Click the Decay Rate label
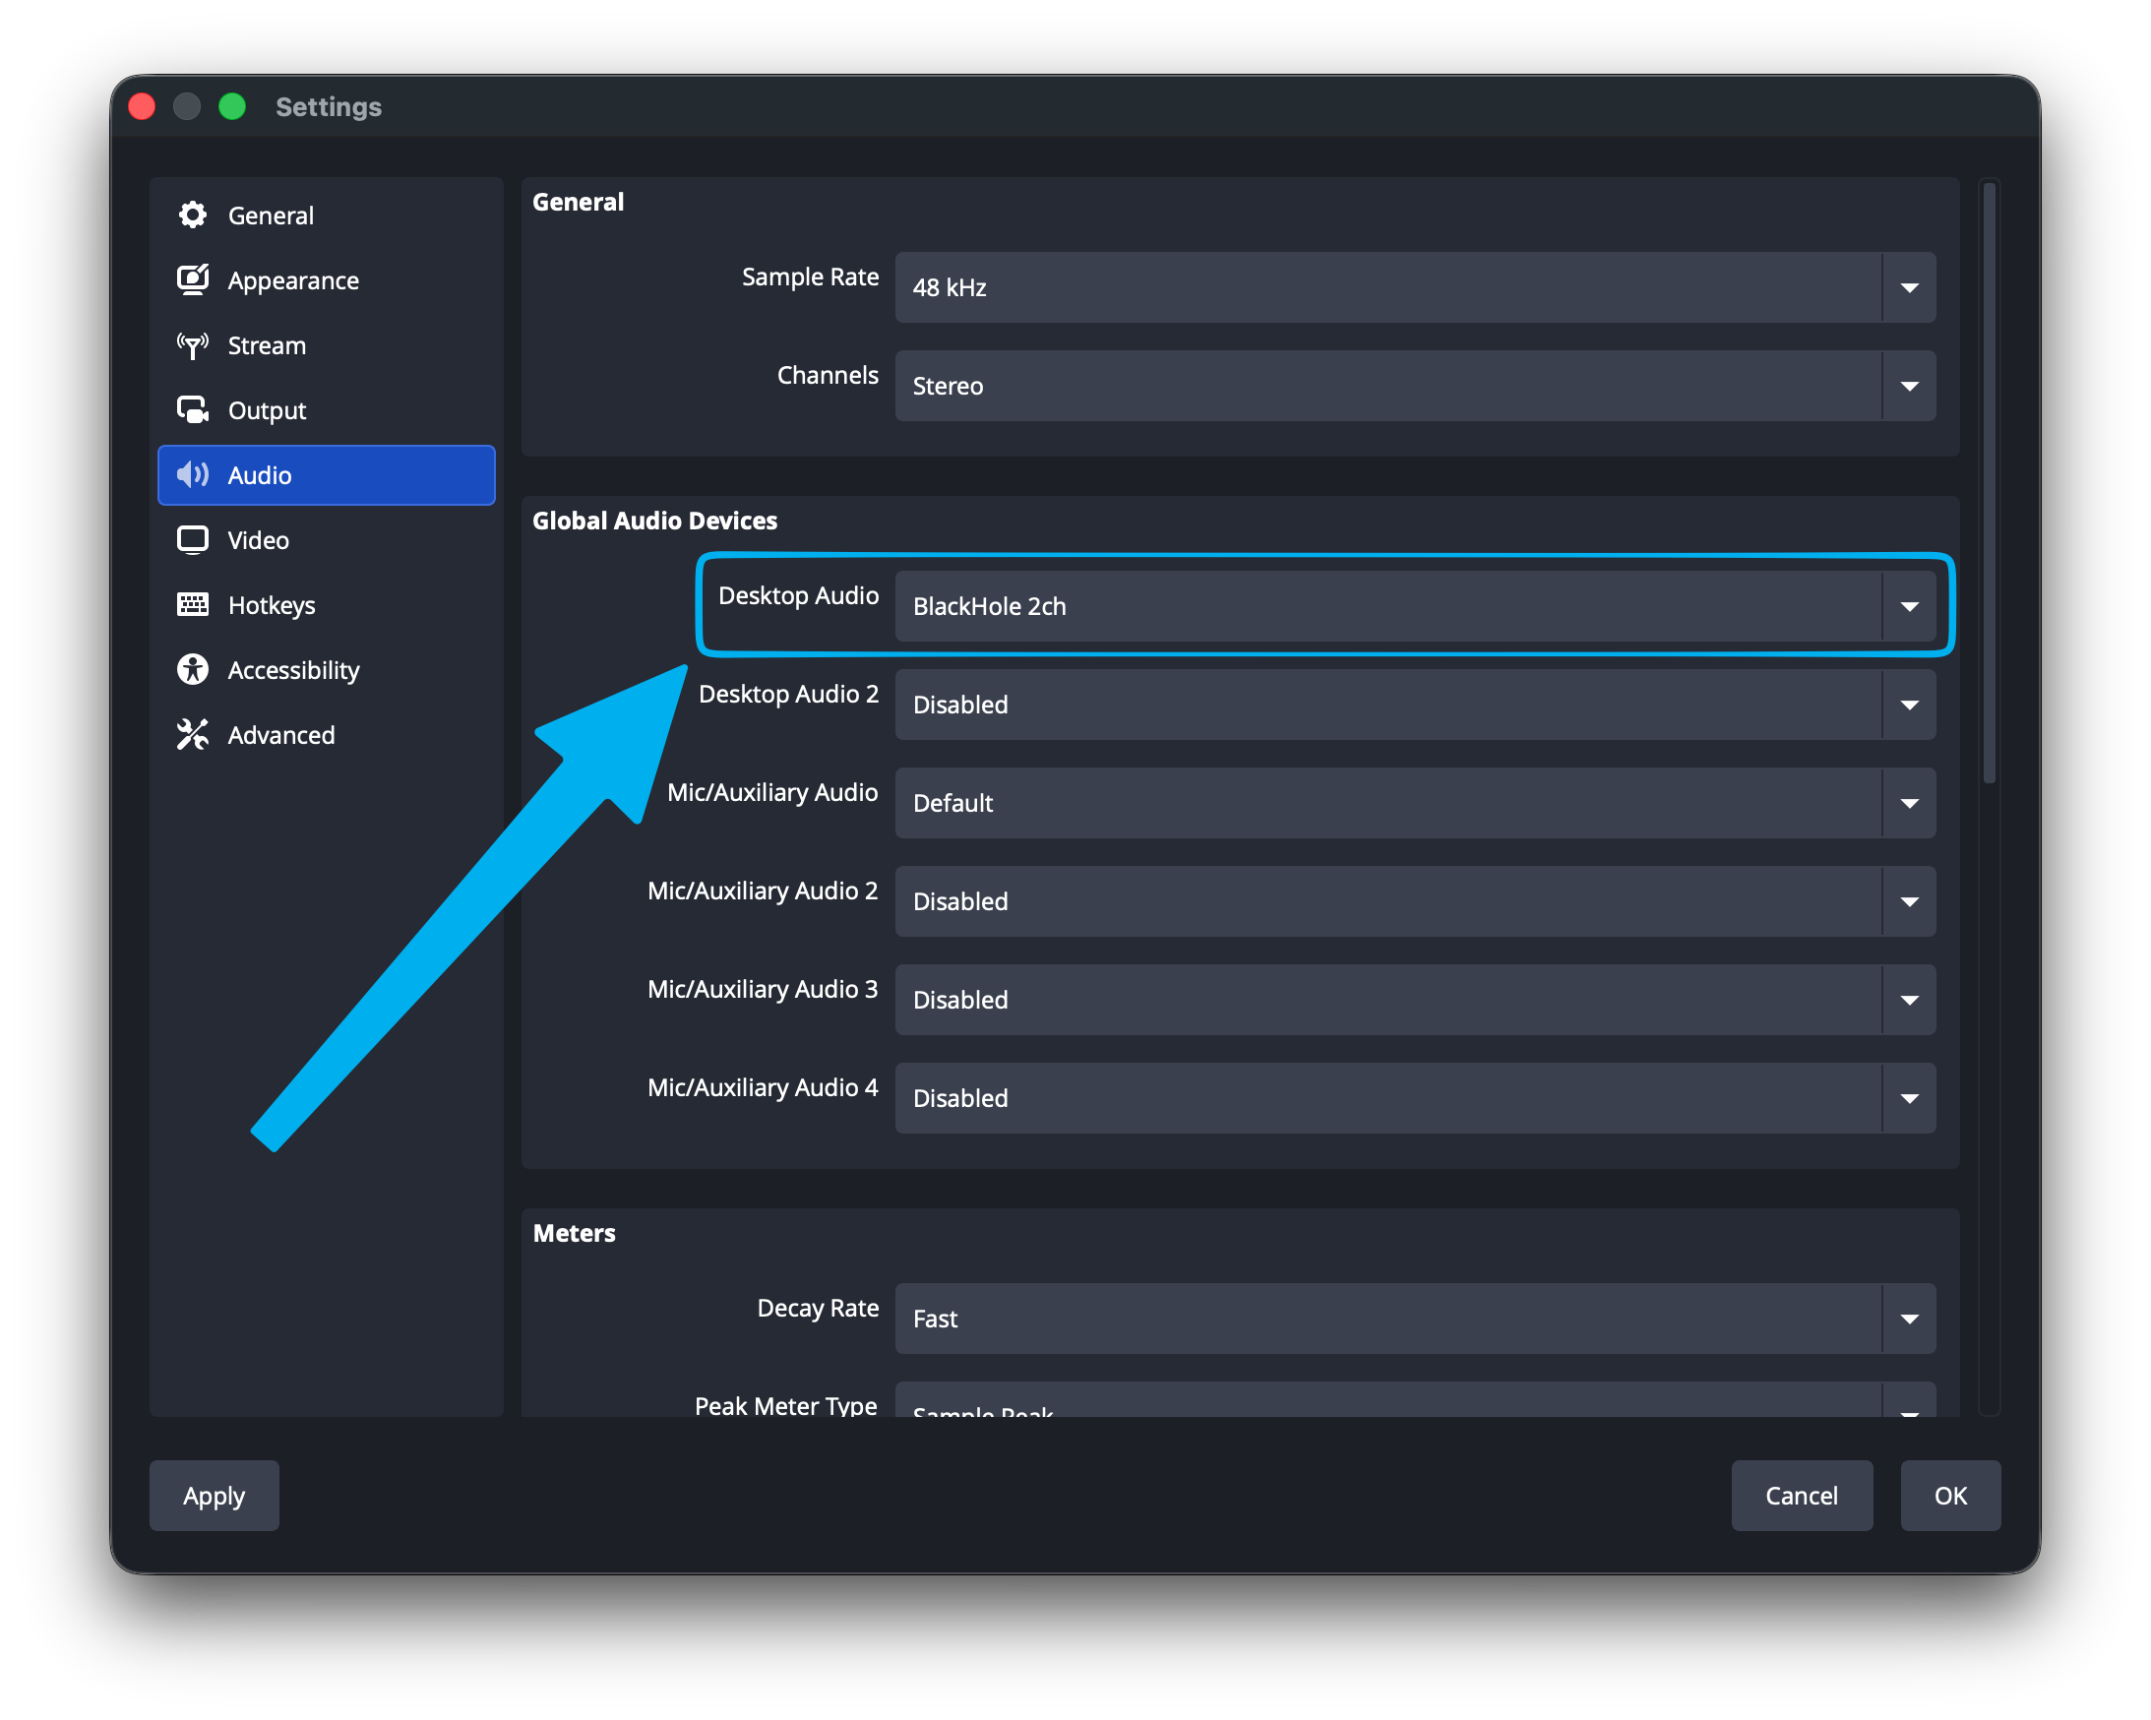The image size is (2151, 1720). click(x=818, y=1307)
